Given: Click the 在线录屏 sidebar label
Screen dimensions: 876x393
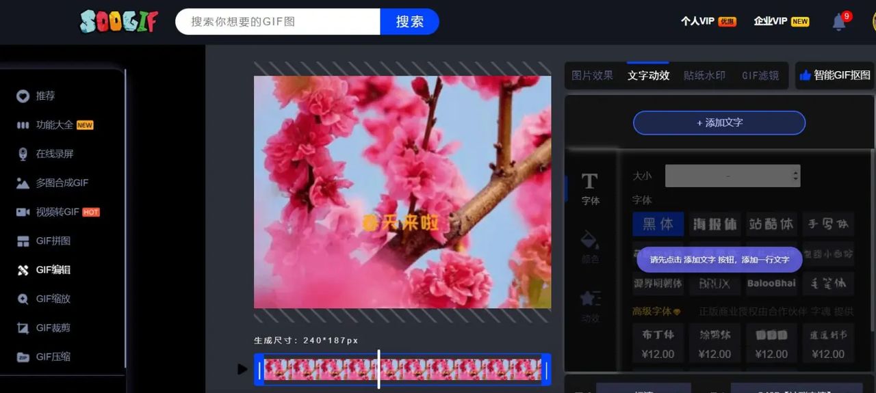Looking at the screenshot, I should pos(55,154).
